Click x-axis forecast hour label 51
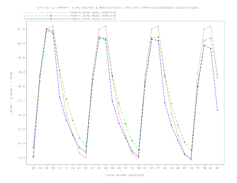The height and width of the screenshot is (183, 237). [145, 168]
